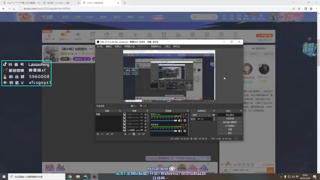
Task: Adjust the desktop audio volume slider
Action: click(x=164, y=131)
